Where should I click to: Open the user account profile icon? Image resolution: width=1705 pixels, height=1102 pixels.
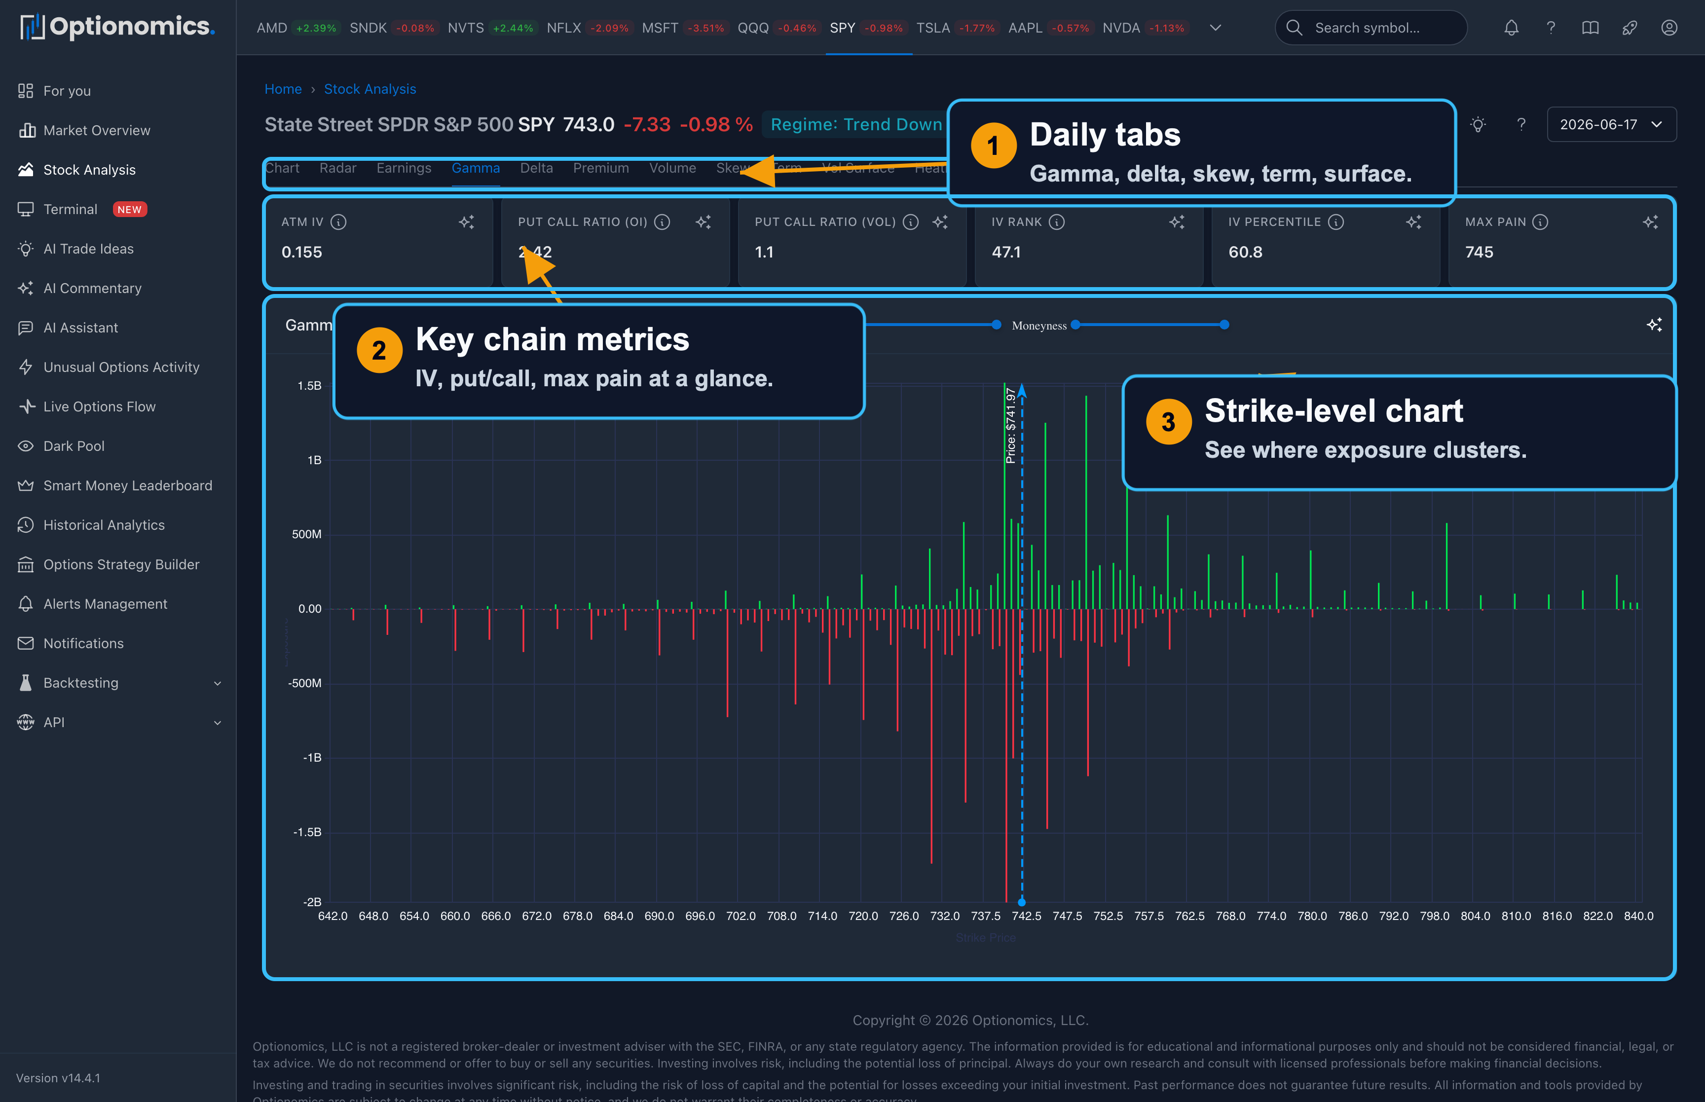[1669, 28]
